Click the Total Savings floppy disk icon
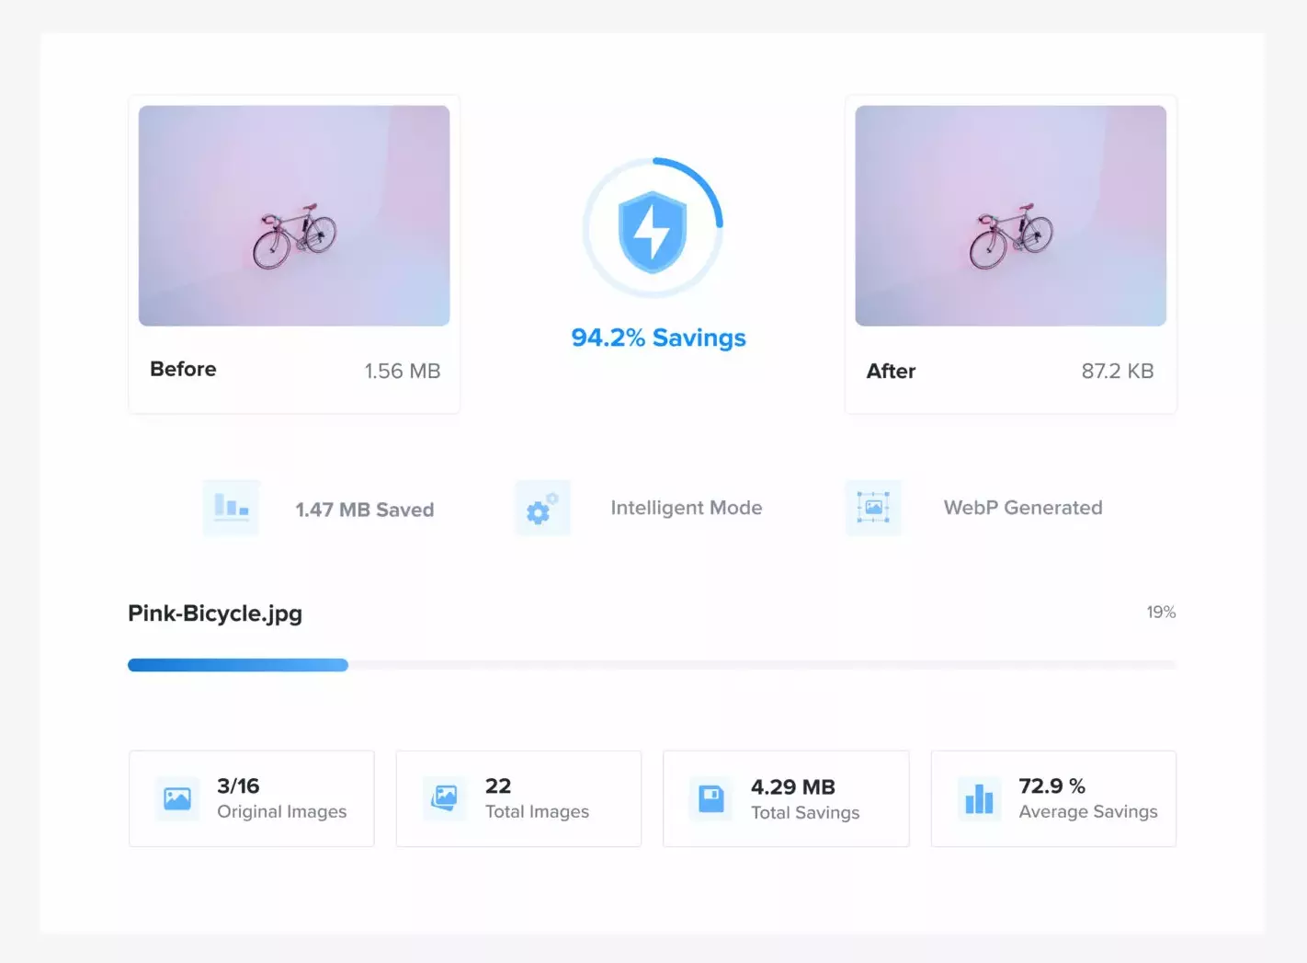Image resolution: width=1307 pixels, height=963 pixels. pyautogui.click(x=711, y=798)
